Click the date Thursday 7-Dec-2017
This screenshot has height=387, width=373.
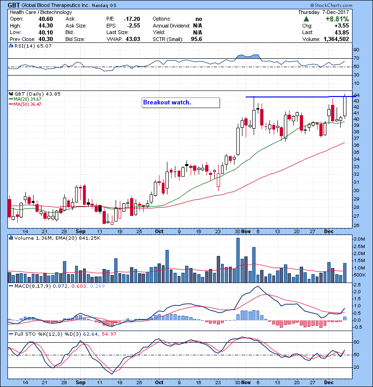click(324, 12)
